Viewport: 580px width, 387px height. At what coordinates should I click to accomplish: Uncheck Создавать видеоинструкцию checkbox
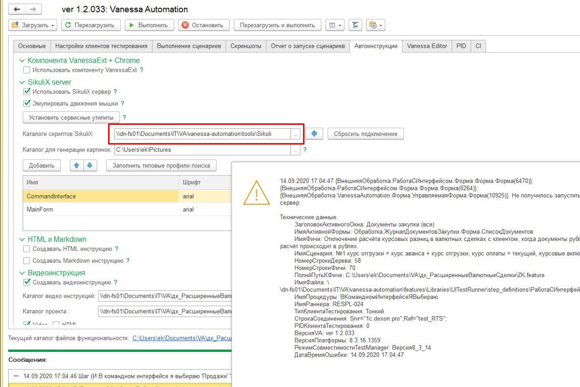(x=27, y=282)
